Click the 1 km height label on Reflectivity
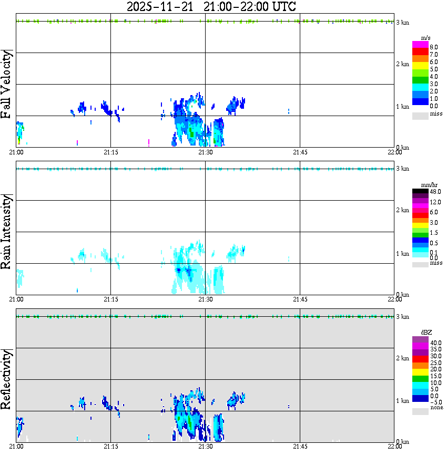This screenshot has height=456, width=447. tap(402, 401)
